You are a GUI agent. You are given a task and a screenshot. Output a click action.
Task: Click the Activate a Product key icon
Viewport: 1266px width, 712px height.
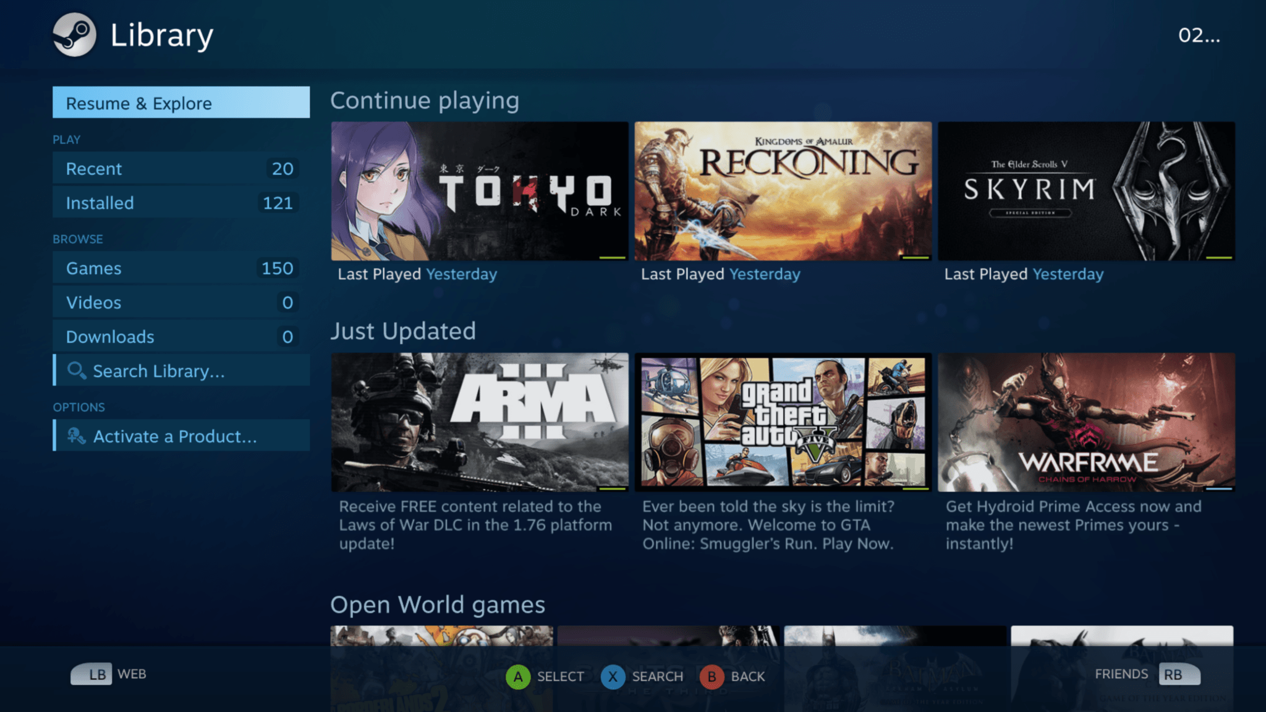tap(76, 436)
